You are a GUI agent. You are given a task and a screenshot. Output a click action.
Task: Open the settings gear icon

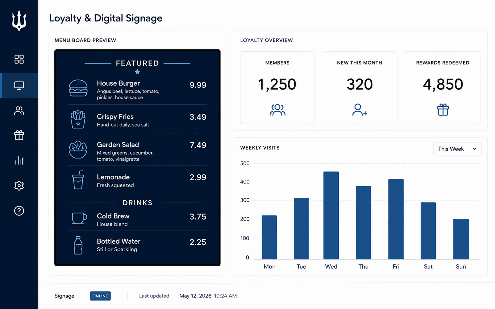(x=19, y=186)
